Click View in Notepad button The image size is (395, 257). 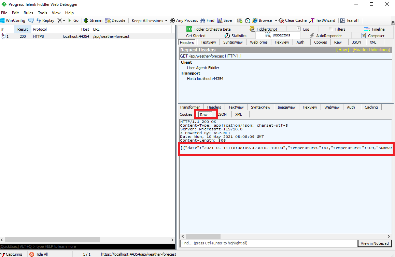pos(375,243)
